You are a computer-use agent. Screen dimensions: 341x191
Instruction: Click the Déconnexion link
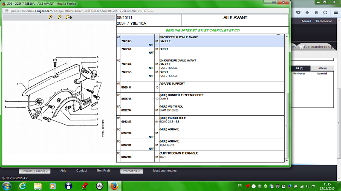click(324, 21)
